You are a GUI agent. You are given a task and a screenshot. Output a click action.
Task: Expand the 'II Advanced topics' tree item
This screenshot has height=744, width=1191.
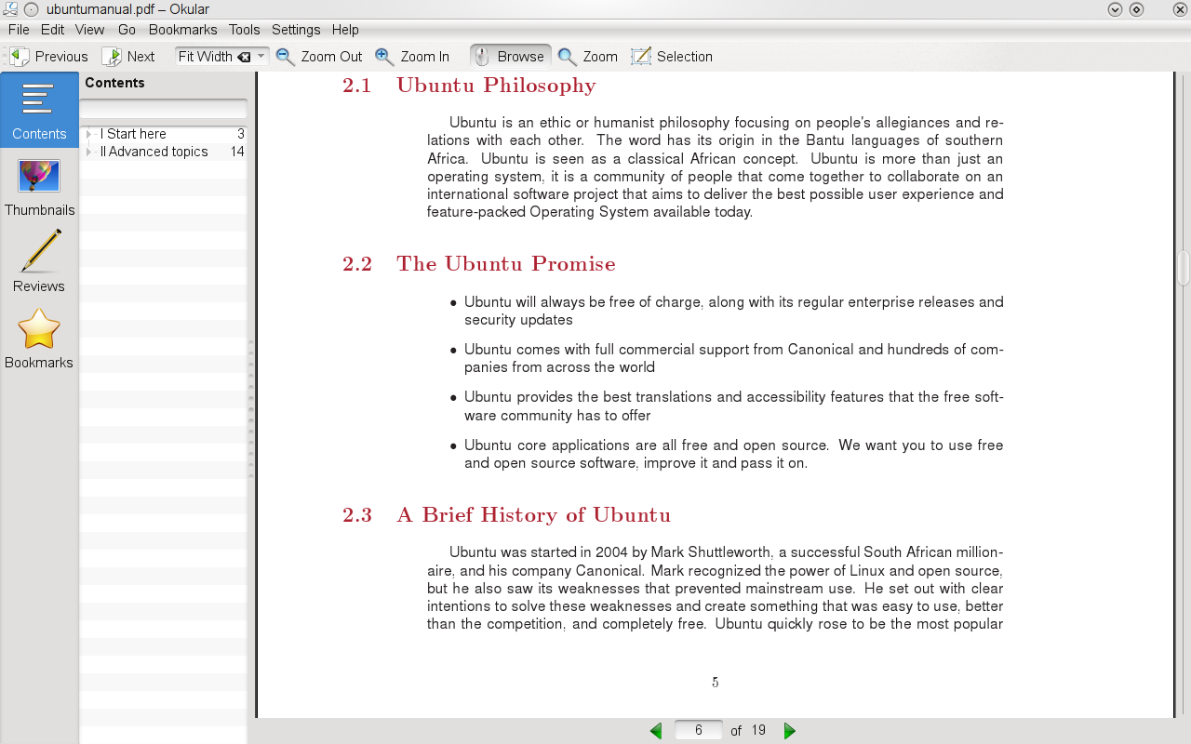pos(89,152)
